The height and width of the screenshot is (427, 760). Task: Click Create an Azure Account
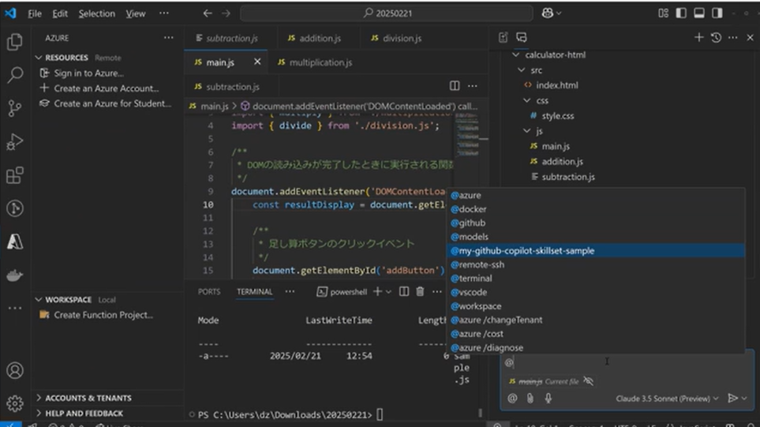click(x=107, y=88)
